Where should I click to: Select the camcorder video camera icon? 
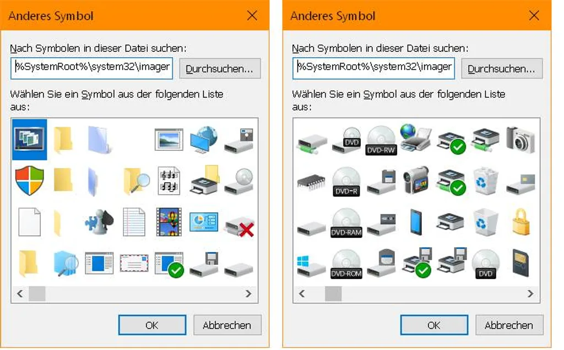click(416, 180)
